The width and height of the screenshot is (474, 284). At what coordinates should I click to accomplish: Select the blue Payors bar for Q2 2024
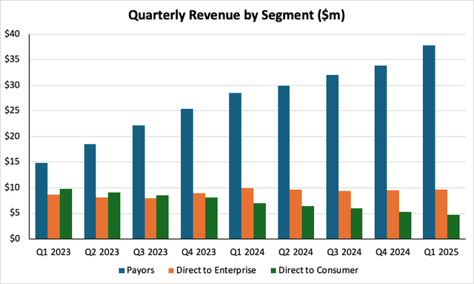coord(284,162)
